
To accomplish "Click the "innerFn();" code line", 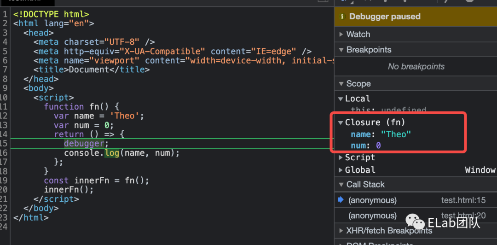I will [69, 190].
